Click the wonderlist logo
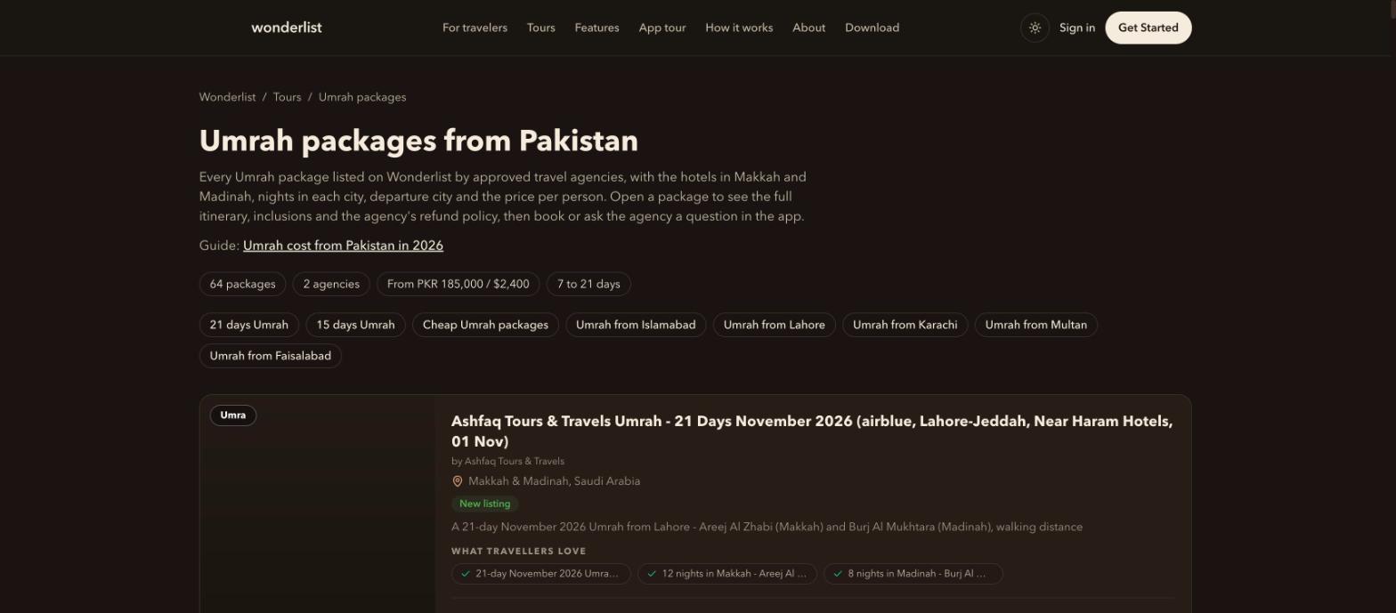 pyautogui.click(x=287, y=28)
